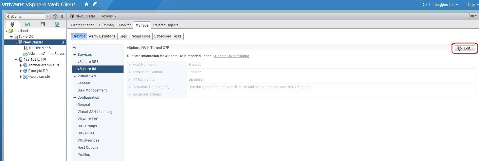
Task: Click the New Cluster icon in tree
Action: (x=20, y=42)
